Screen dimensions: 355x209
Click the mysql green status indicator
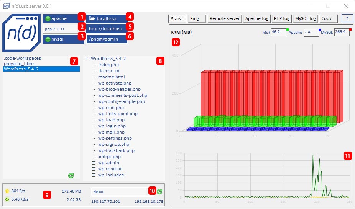(48, 39)
